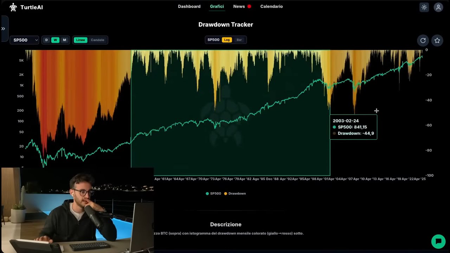Viewport: 450px width, 253px height.
Task: Click the red News notification dot
Action: pos(249,6)
